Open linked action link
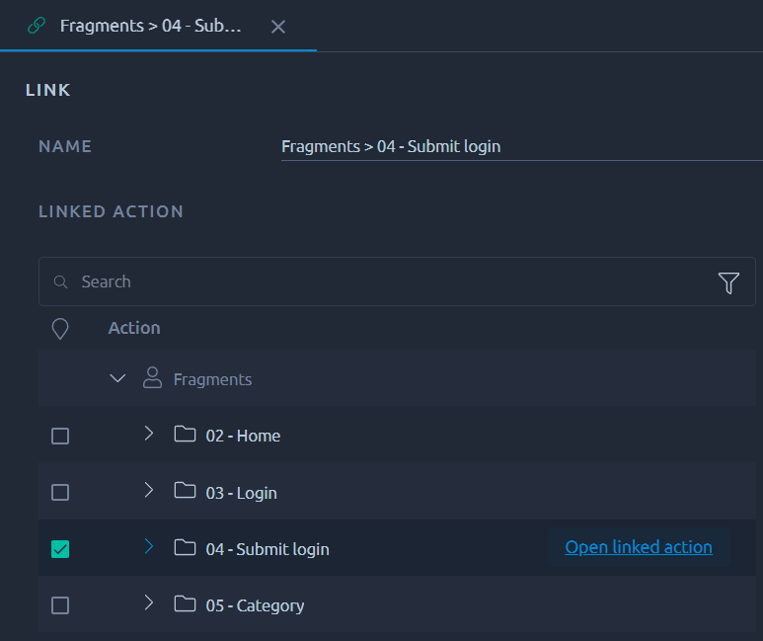The image size is (763, 641). tap(639, 547)
